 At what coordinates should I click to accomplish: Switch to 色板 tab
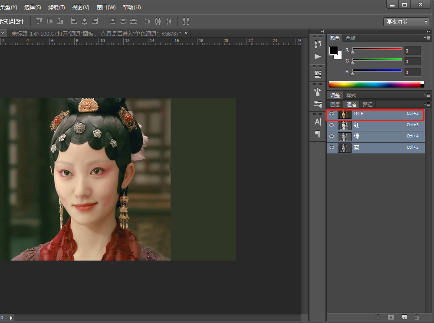coord(350,38)
